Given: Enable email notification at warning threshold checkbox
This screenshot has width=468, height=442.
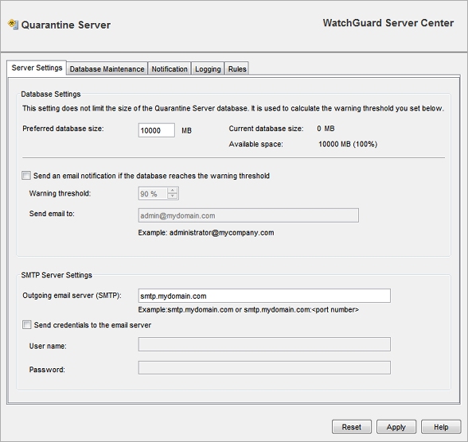Looking at the screenshot, I should (26, 176).
